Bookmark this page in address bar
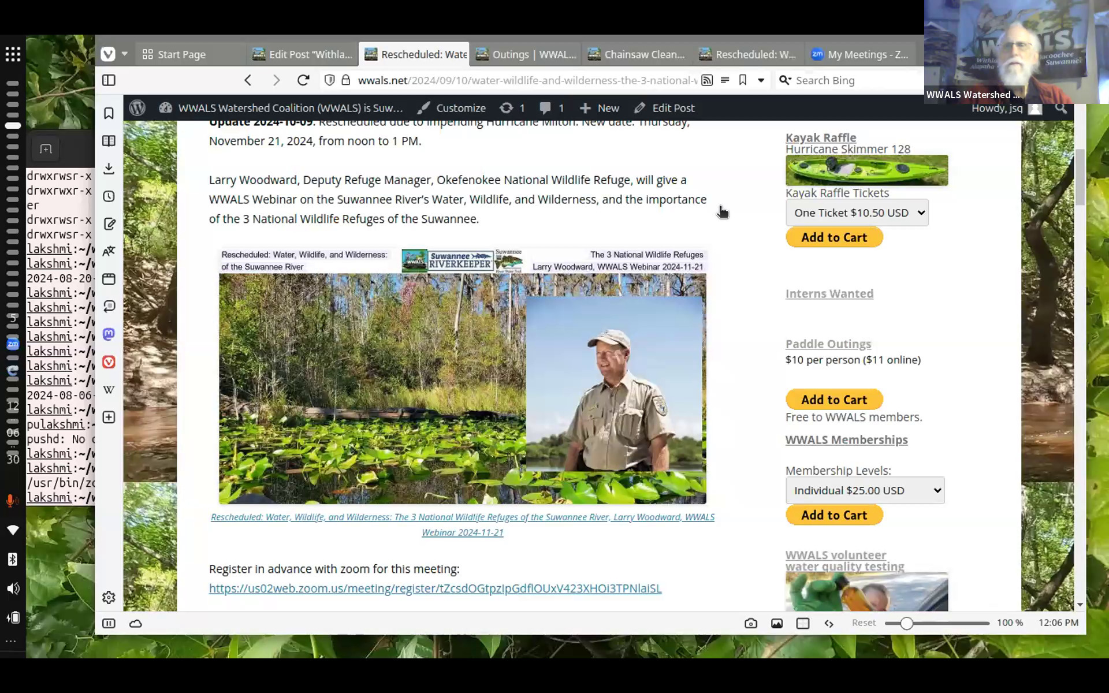Viewport: 1109px width, 693px height. [743, 80]
